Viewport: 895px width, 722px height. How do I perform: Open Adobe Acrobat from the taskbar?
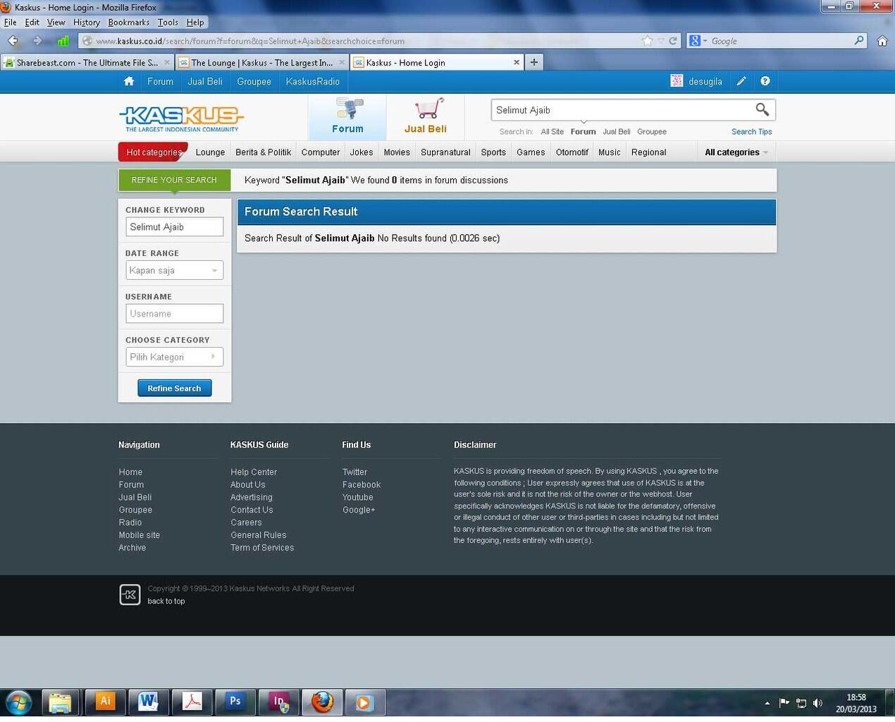tap(192, 702)
